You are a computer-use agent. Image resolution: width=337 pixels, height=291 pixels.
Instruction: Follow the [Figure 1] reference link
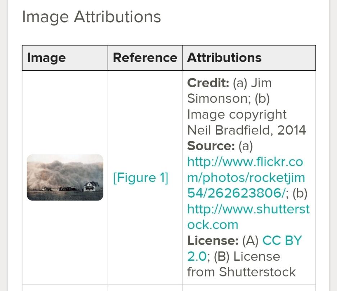click(x=141, y=178)
